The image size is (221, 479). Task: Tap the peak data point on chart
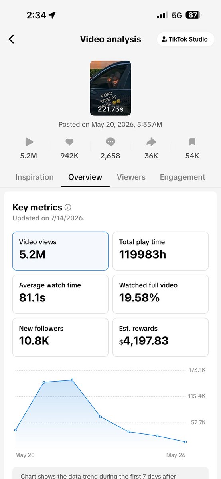(72, 380)
